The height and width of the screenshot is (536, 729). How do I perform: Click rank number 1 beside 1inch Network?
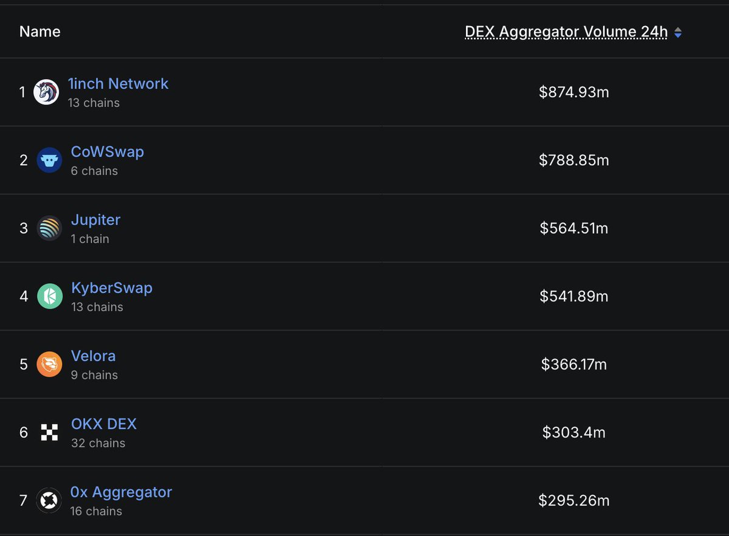(x=22, y=92)
